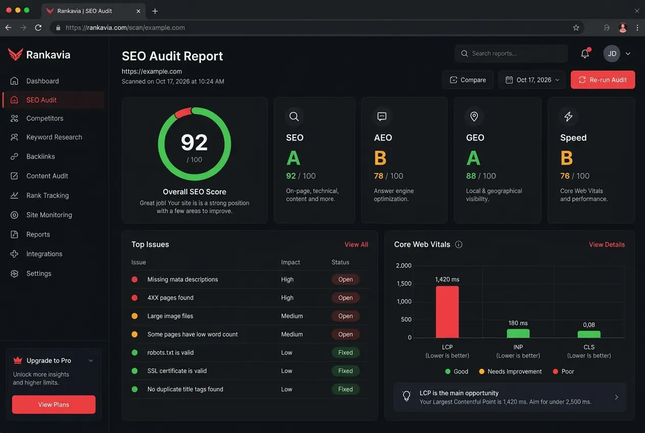Click the Search reports field
The image size is (645, 433).
(x=511, y=53)
